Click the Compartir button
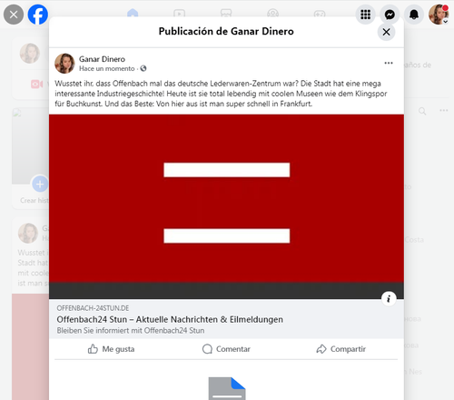The height and width of the screenshot is (400, 454). tap(341, 349)
